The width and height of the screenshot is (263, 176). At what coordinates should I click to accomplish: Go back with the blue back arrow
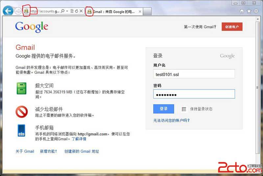tap(8, 11)
